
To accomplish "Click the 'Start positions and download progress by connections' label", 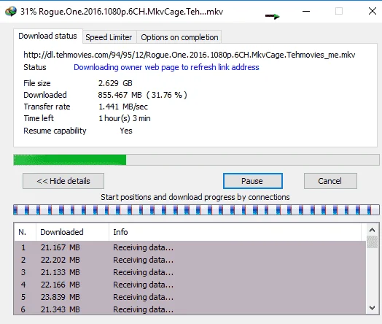I will tap(195, 197).
